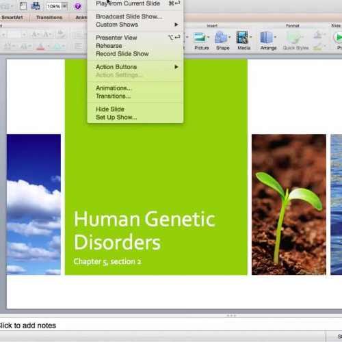
Task: Open the font size dropdown arrow
Action: point(24,35)
